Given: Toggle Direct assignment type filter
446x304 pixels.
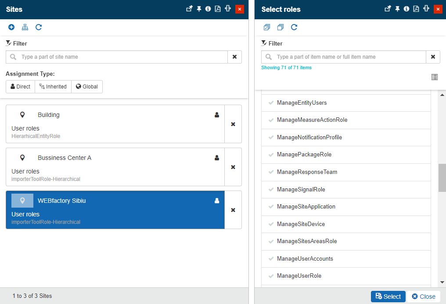Looking at the screenshot, I should point(20,87).
